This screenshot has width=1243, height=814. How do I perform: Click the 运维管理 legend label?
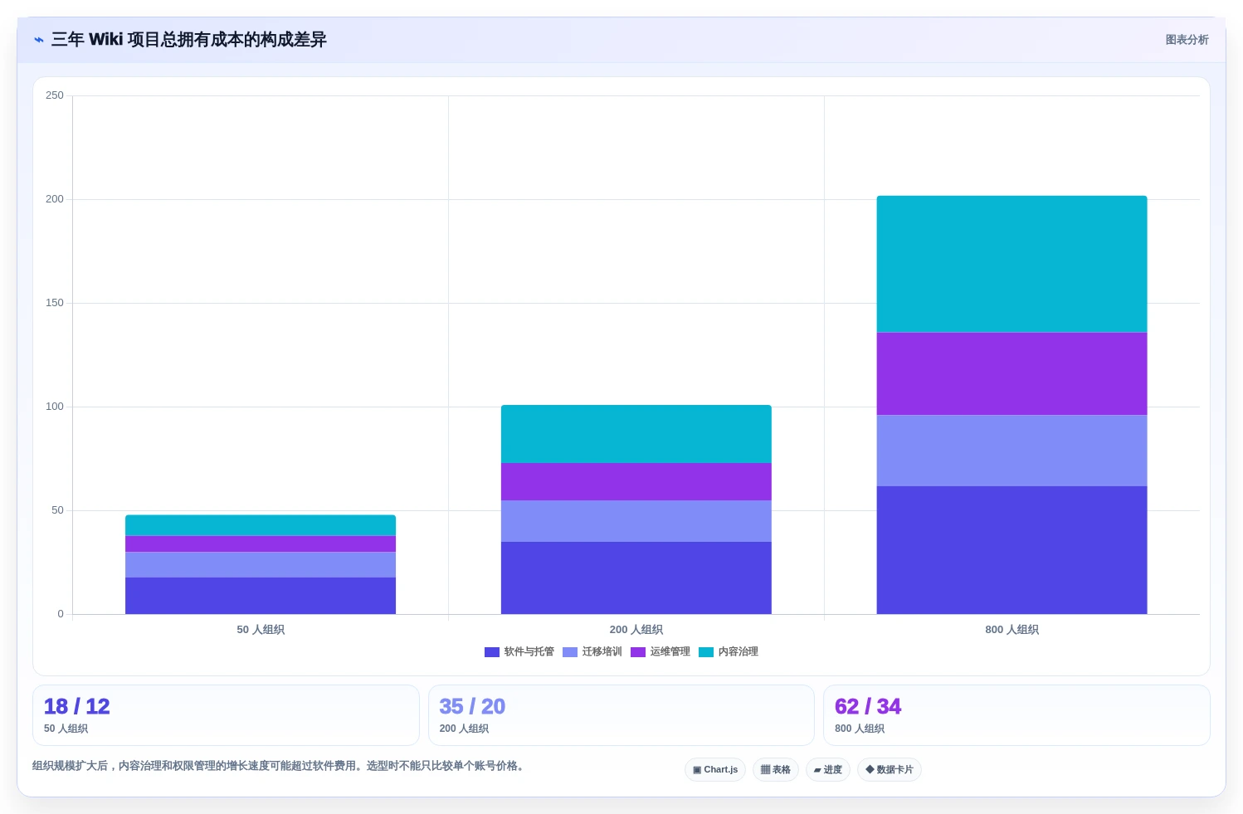(x=670, y=652)
